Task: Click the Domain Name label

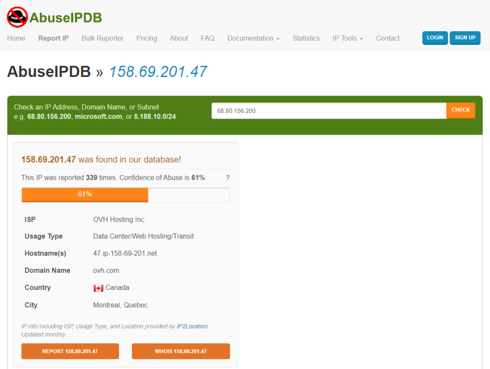Action: [47, 271]
